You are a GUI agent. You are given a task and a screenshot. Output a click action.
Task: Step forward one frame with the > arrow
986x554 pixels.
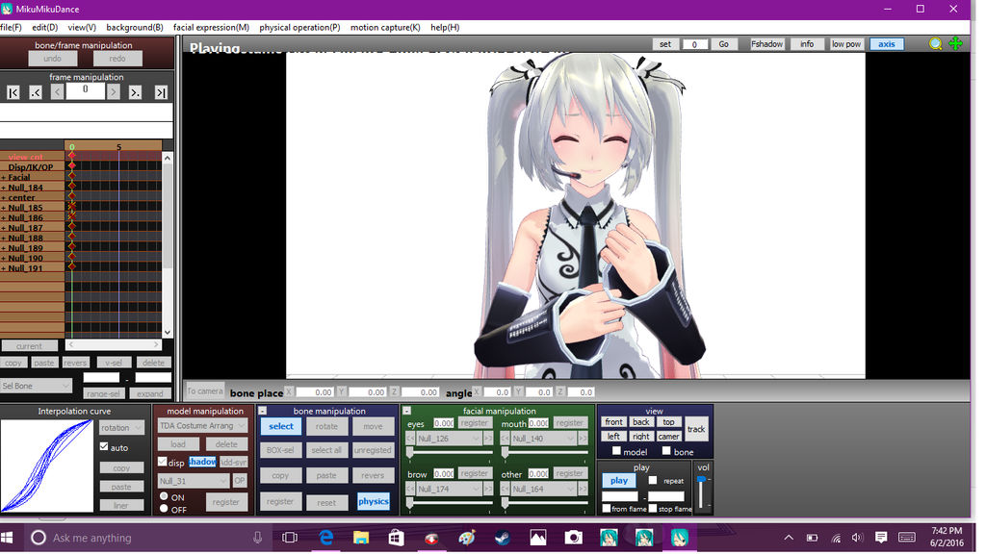(x=114, y=93)
